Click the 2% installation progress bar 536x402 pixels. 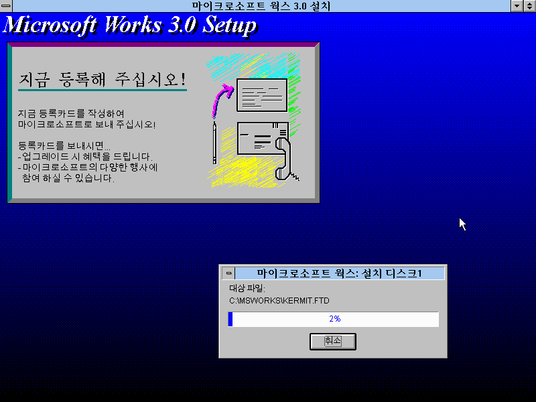point(333,319)
